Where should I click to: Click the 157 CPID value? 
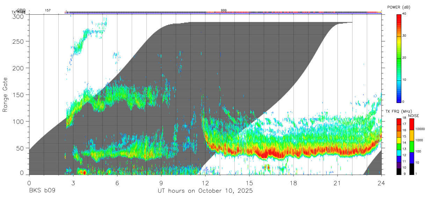[x=48, y=10]
